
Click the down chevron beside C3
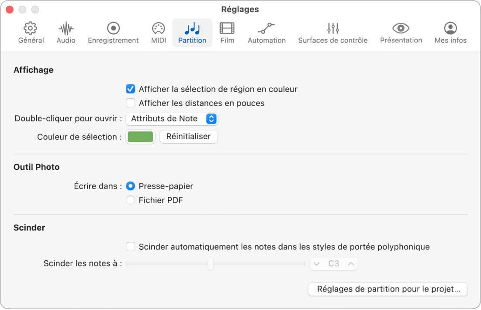[x=317, y=264]
